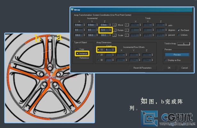Choose the 3D array dimension
The height and width of the screenshot is (128, 197).
click(98, 60)
